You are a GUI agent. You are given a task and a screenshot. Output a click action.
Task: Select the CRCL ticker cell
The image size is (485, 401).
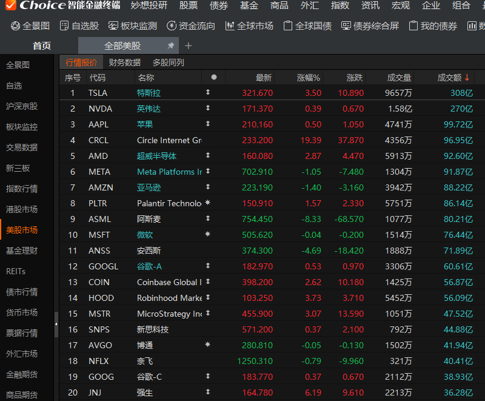(98, 140)
